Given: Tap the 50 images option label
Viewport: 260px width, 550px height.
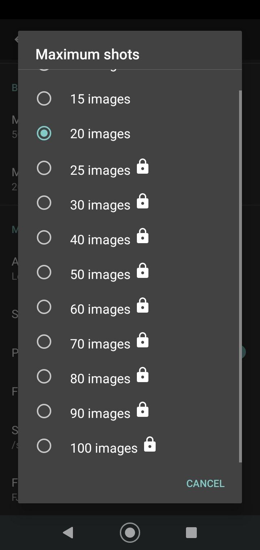Looking at the screenshot, I should [100, 274].
